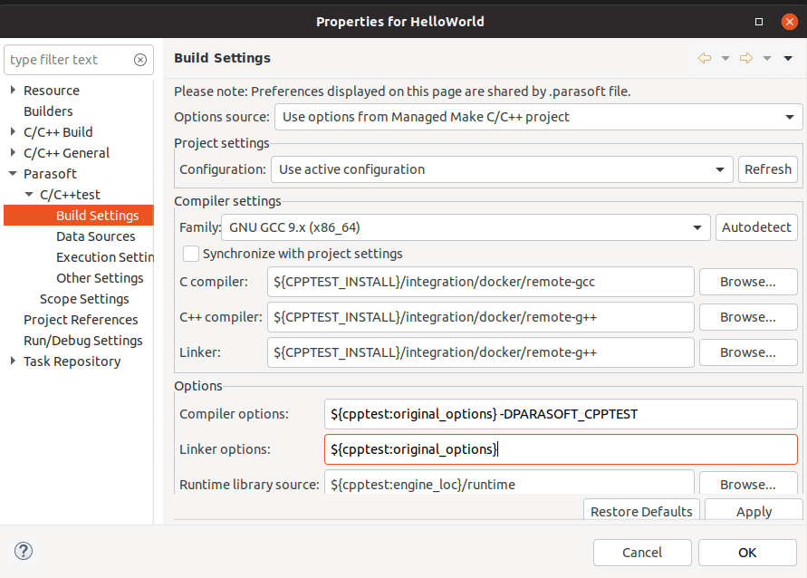This screenshot has width=807, height=578.
Task: Click the Restore Defaults button
Action: click(641, 511)
